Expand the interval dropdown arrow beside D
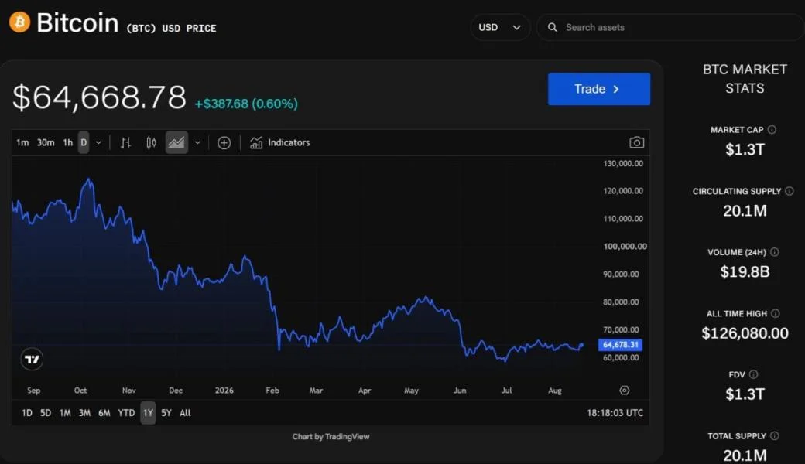 (98, 142)
